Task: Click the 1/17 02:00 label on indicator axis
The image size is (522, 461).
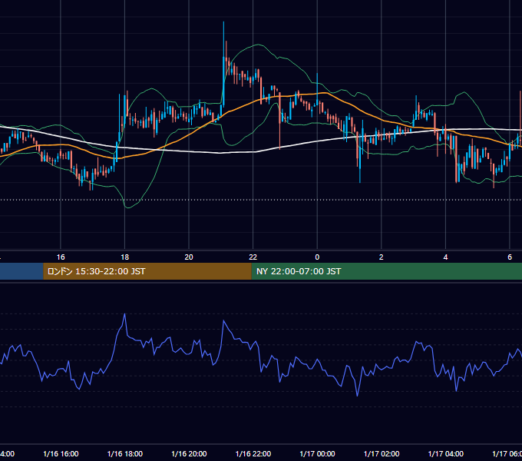Action: [382, 453]
